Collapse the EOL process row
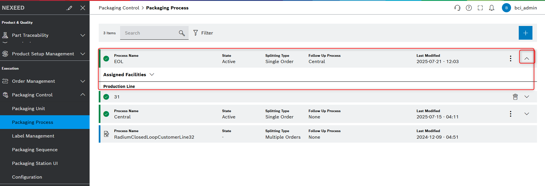 (x=527, y=58)
